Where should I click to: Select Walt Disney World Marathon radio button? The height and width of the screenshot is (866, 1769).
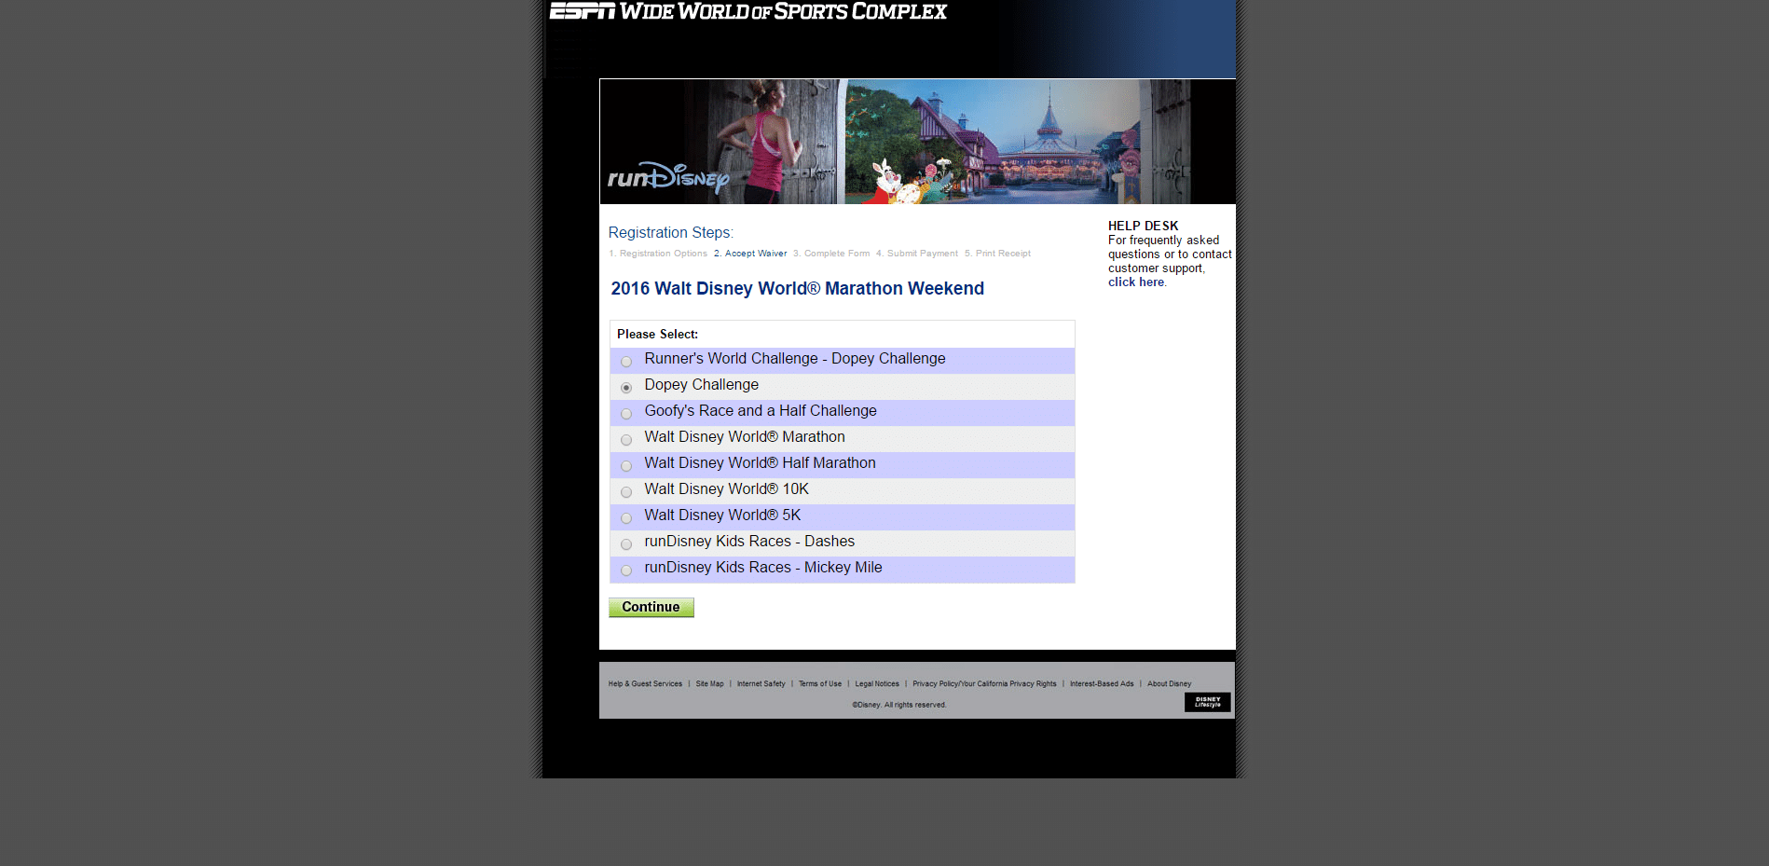626,440
